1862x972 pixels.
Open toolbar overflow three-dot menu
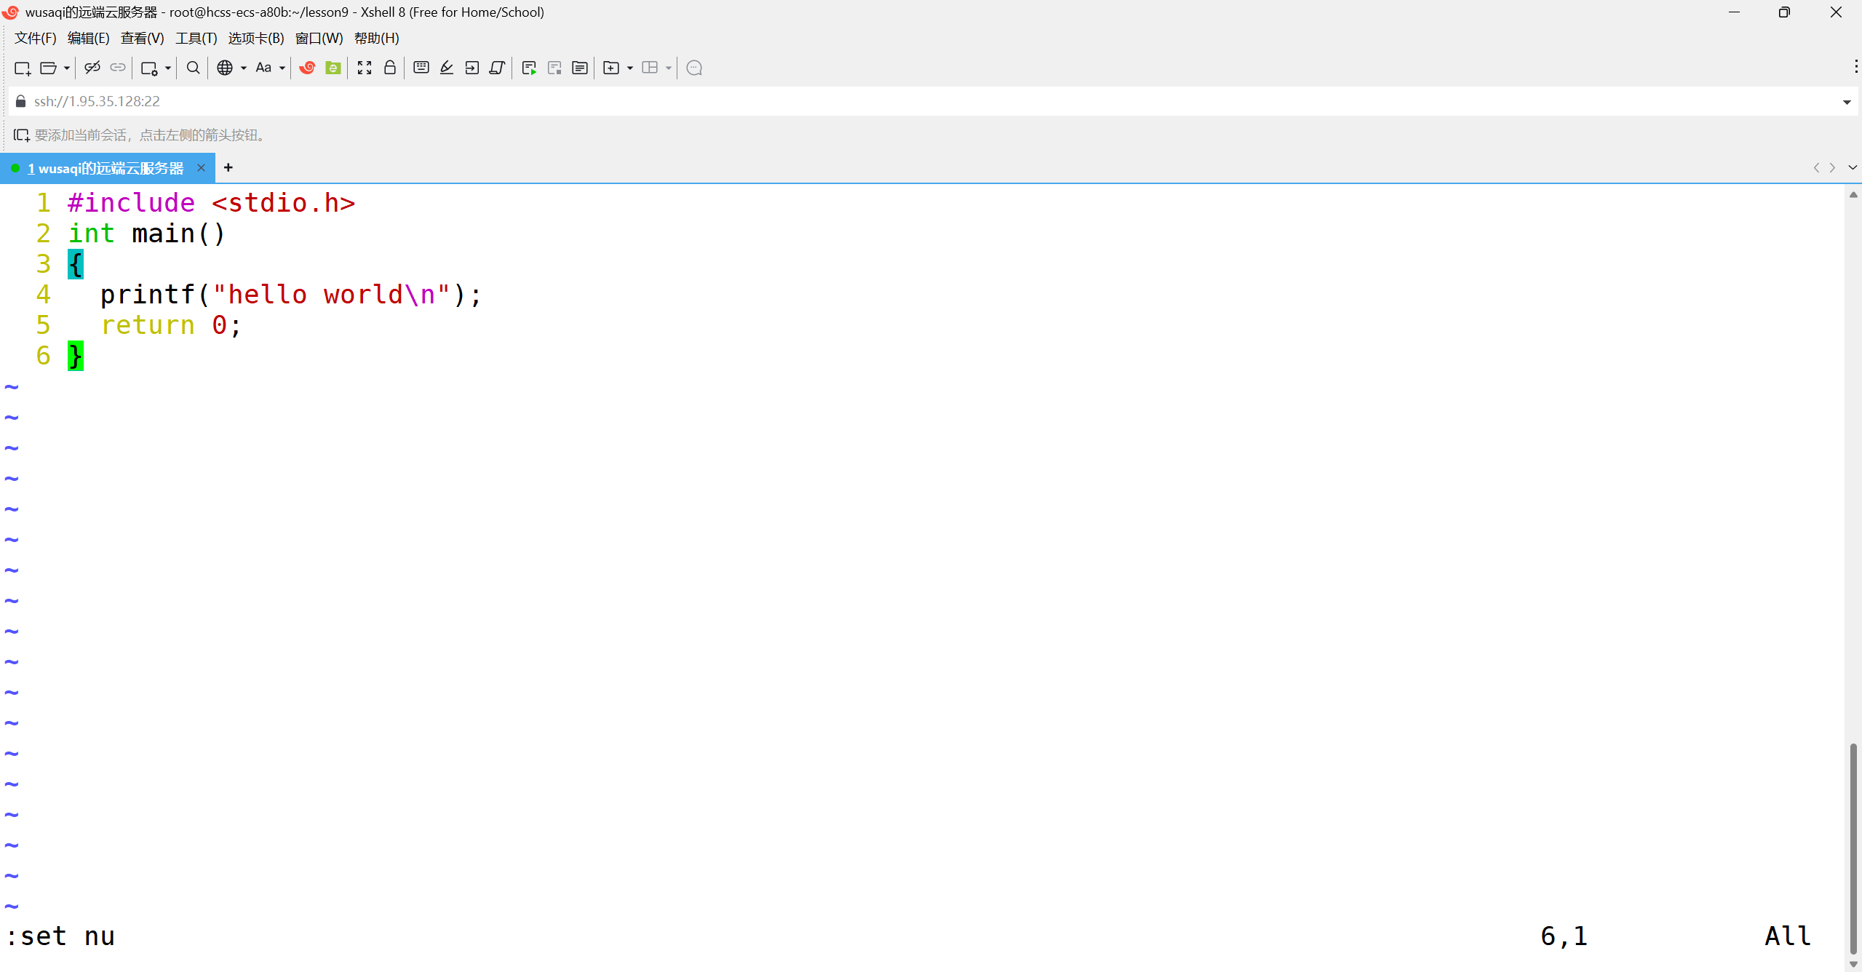tap(1855, 67)
